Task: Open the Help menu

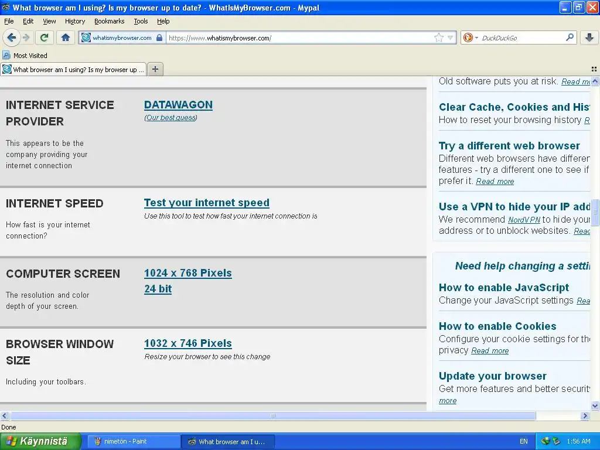Action: pyautogui.click(x=163, y=21)
